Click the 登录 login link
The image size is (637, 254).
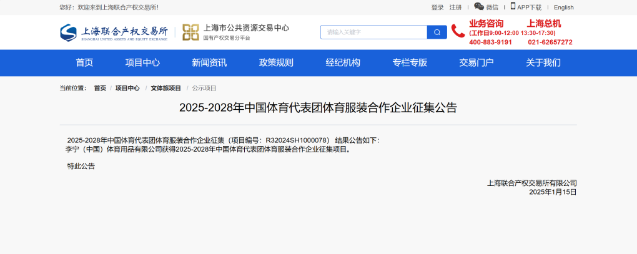[x=437, y=7]
